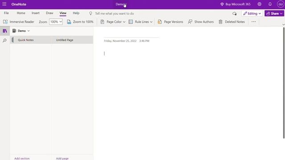Open the Settings gear in the header
Image resolution: width=285 pixels, height=160 pixels.
point(259,4)
